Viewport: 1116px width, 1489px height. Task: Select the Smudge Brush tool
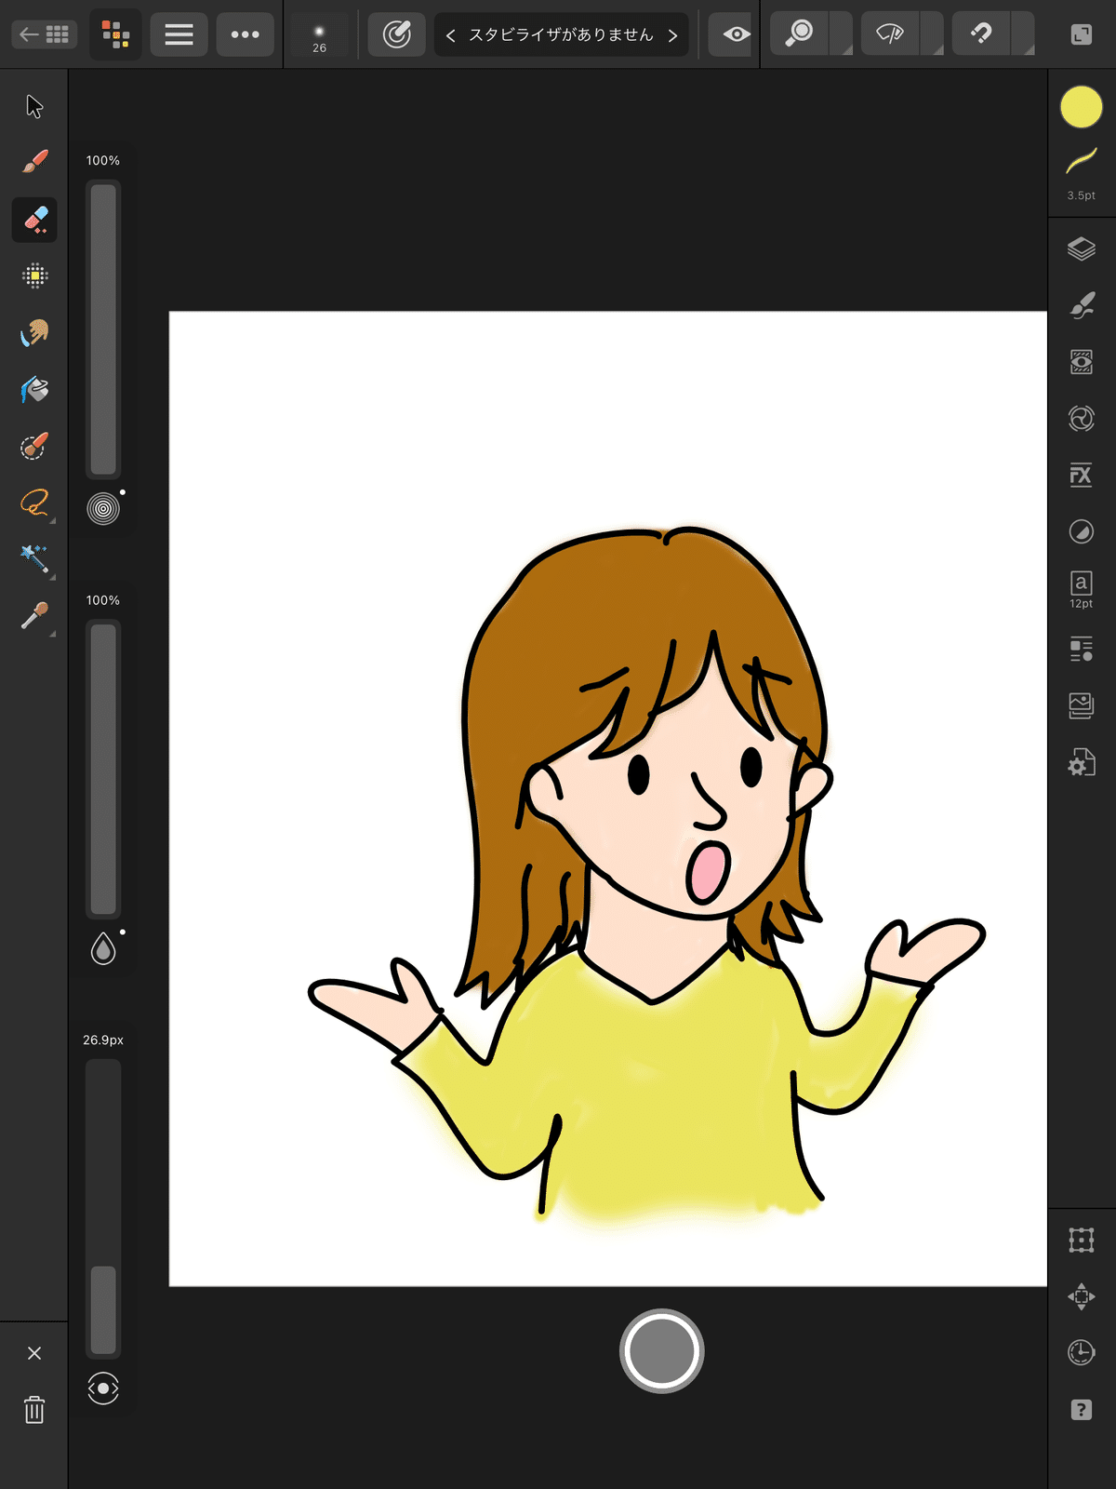pyautogui.click(x=34, y=332)
